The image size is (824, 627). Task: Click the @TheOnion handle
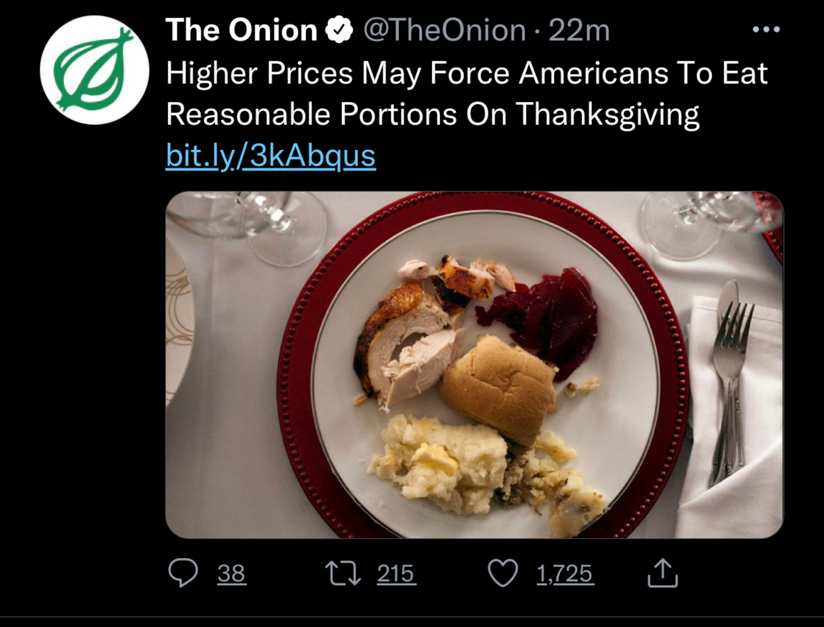point(445,30)
